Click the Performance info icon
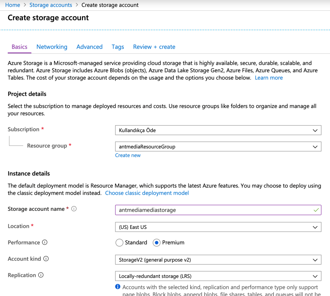This screenshot has height=296, width=330. coord(44,242)
